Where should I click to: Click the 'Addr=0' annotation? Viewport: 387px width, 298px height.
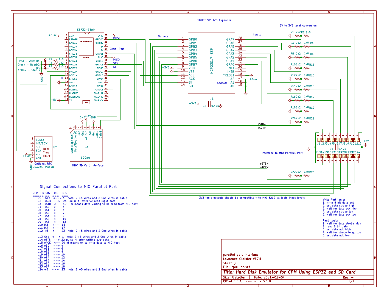pyautogui.click(x=222, y=83)
